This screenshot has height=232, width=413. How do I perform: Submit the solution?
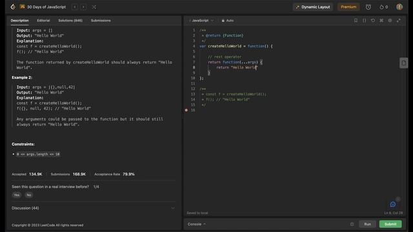(x=390, y=224)
